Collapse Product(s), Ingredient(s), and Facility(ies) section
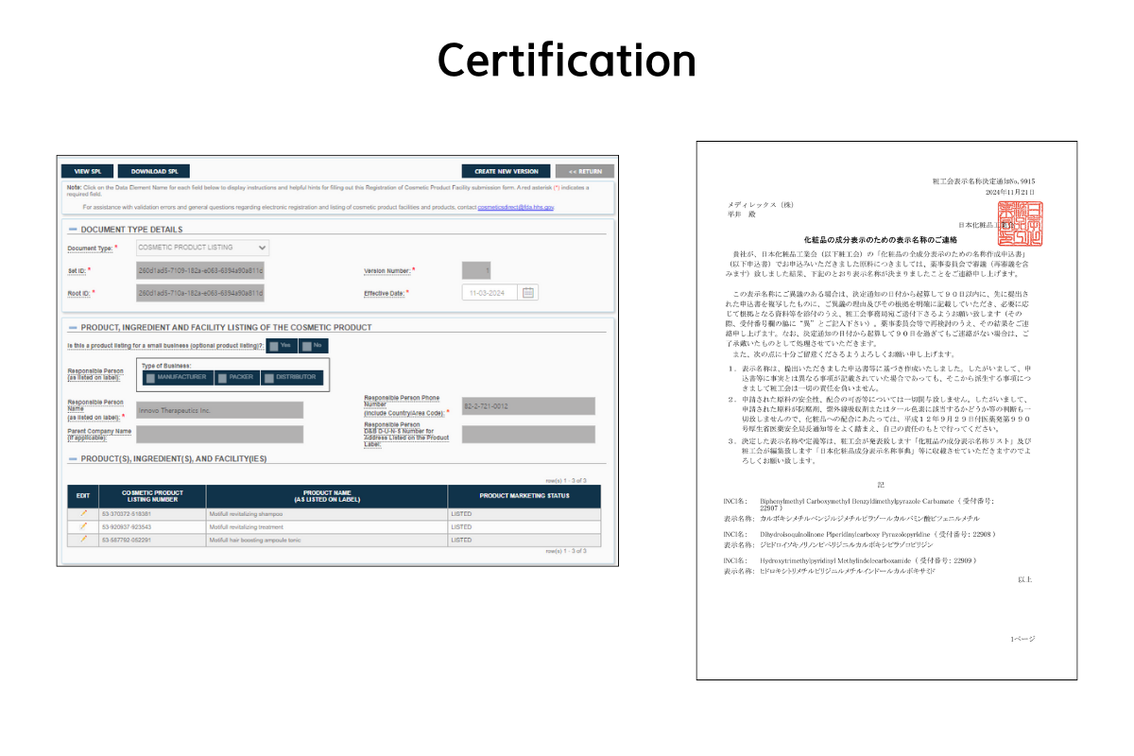 coord(73,459)
